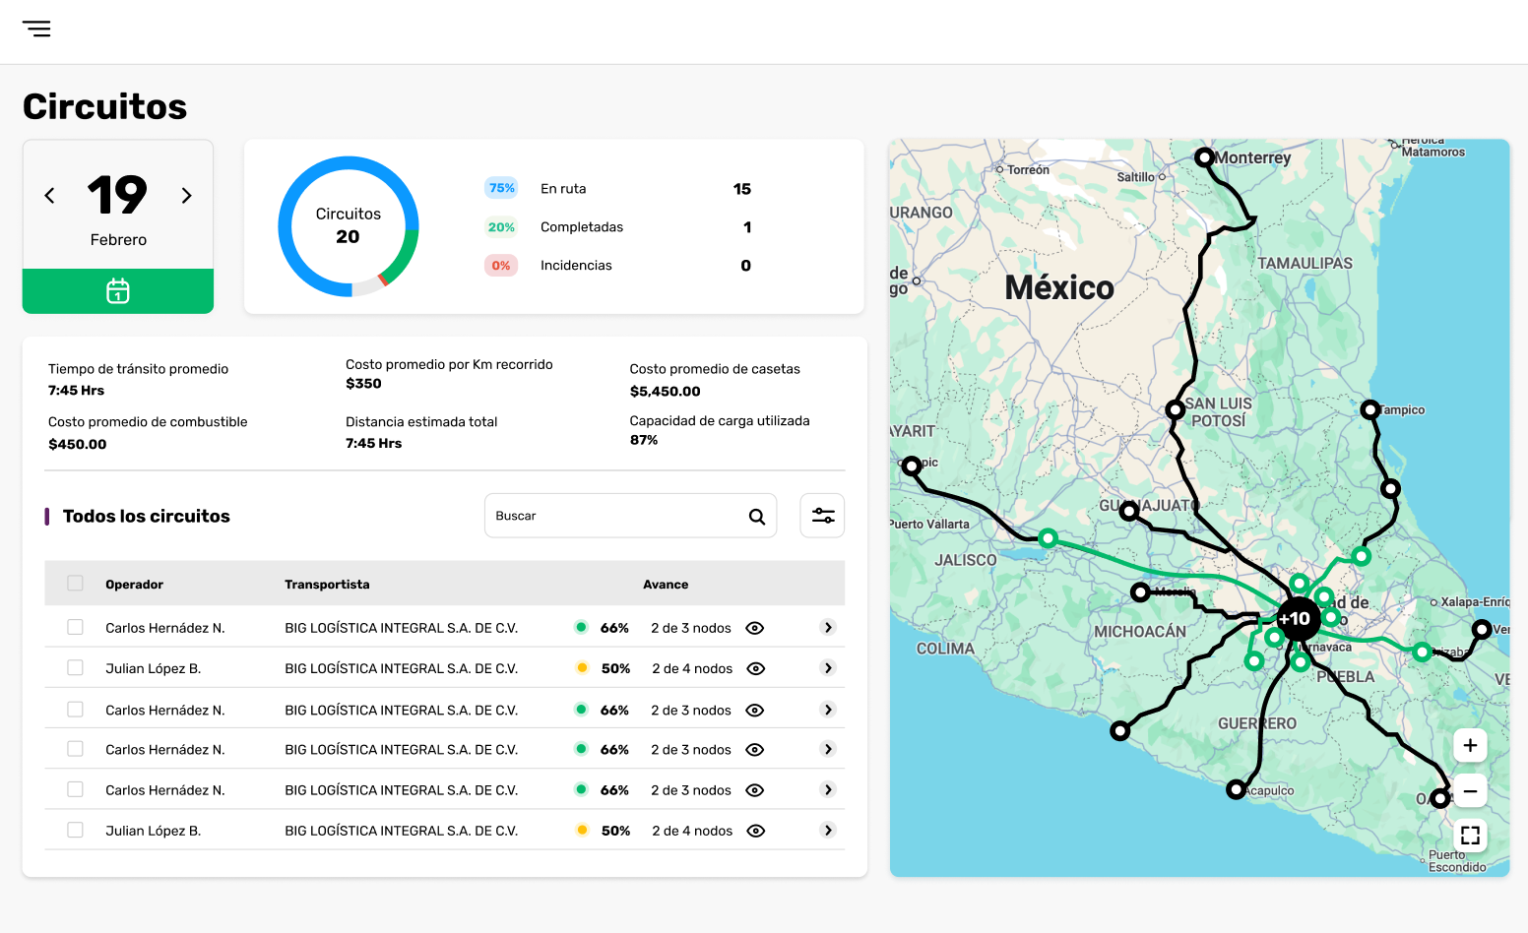Open the green calendar date picker
Viewport: 1528px width, 933px height.
118,291
